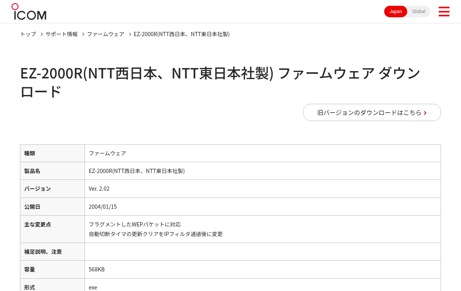Click product name value EZ-2000R in table
461x291 pixels.
137,171
